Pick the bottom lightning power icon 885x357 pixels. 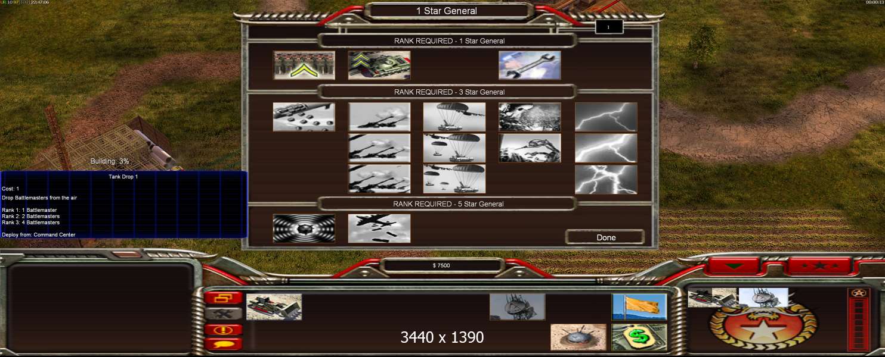click(606, 179)
